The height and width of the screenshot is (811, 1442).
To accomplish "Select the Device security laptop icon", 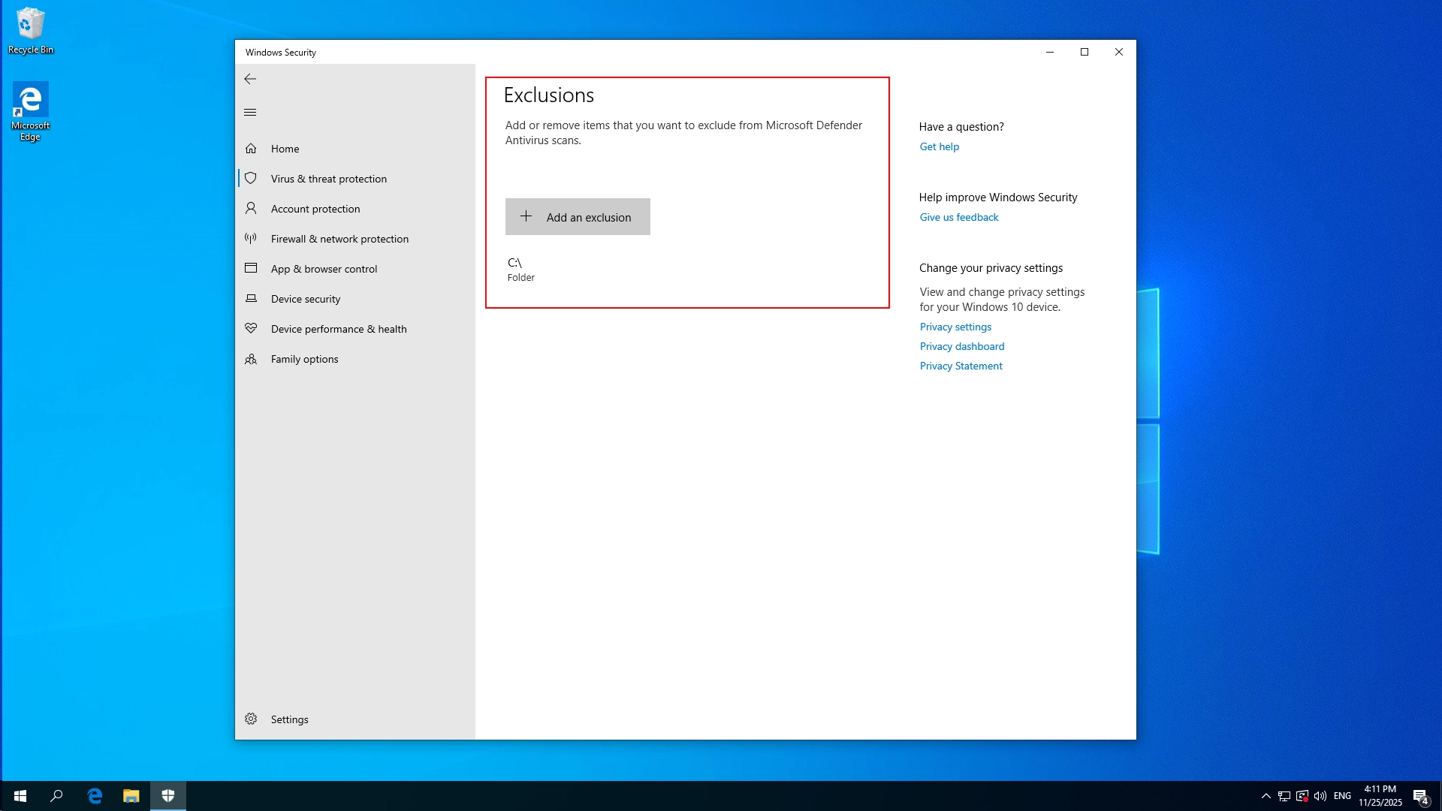I will click(251, 299).
